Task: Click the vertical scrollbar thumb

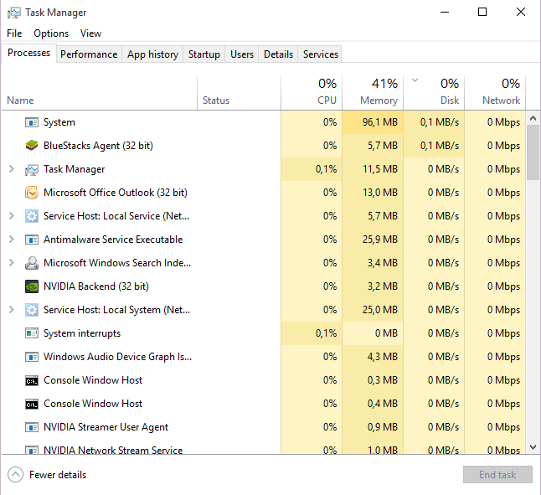Action: [x=533, y=152]
